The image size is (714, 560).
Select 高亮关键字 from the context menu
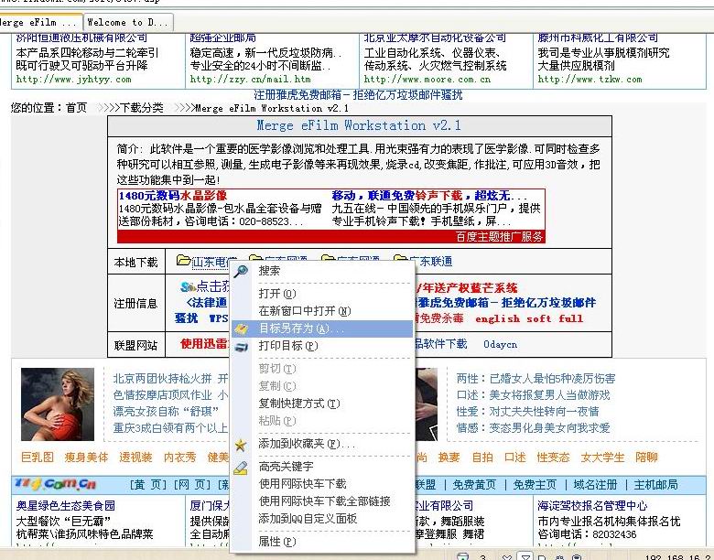[322, 467]
